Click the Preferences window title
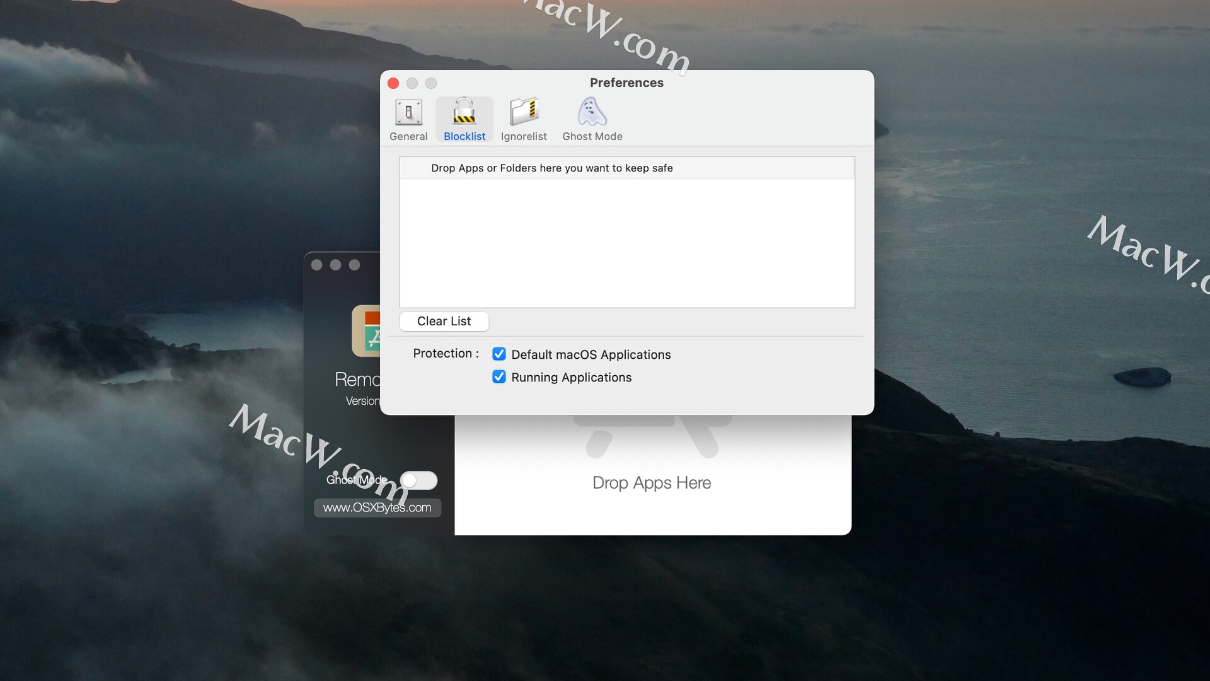Image resolution: width=1210 pixels, height=681 pixels. (626, 83)
